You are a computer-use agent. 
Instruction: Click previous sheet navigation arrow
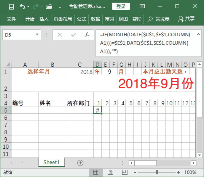click(x=11, y=163)
